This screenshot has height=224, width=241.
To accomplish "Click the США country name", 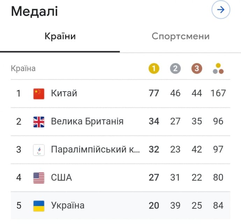I will (x=61, y=178).
